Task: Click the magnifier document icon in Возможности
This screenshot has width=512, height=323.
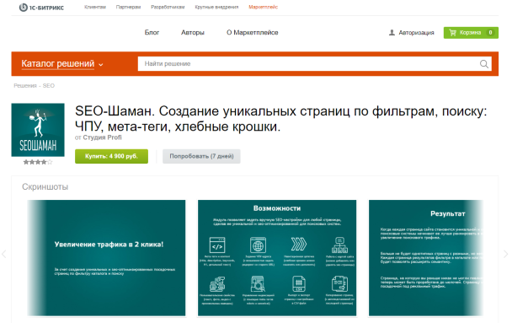Action: coord(258,283)
